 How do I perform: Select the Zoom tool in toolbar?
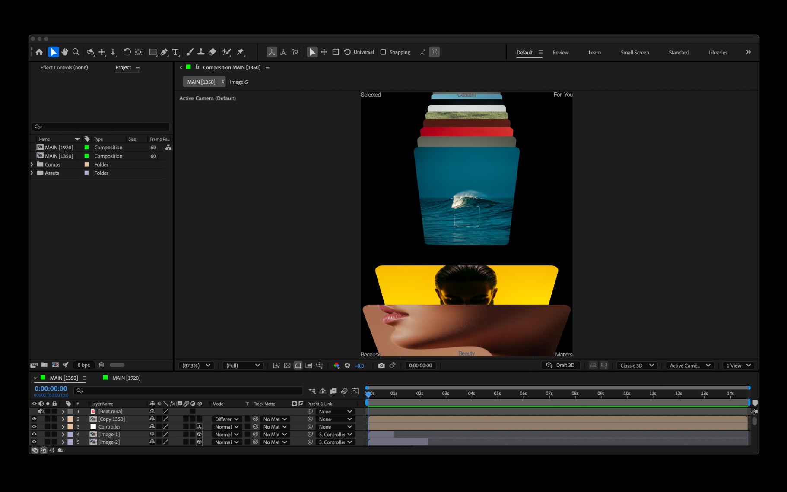tap(76, 52)
